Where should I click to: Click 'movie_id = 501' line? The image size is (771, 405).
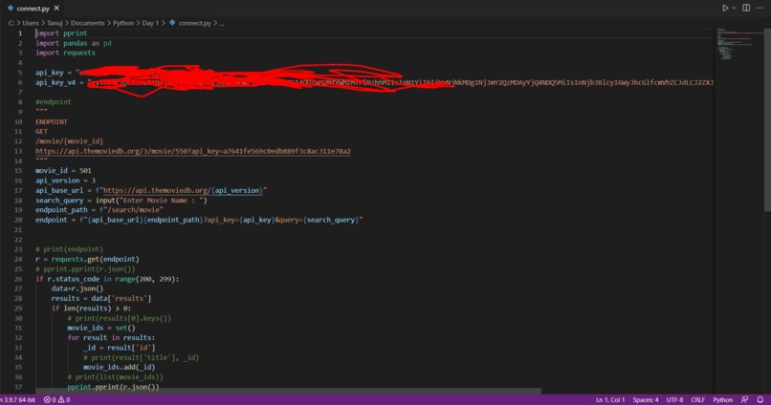pyautogui.click(x=63, y=171)
